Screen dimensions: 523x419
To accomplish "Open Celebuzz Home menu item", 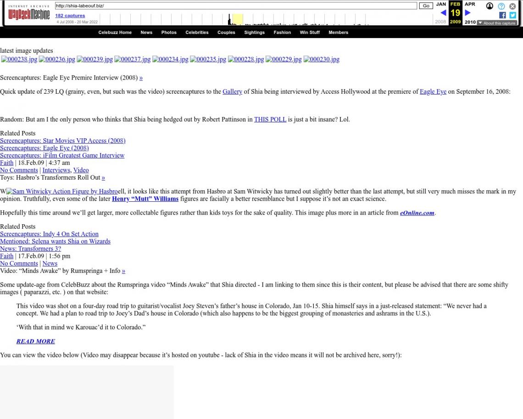I will pos(115,33).
